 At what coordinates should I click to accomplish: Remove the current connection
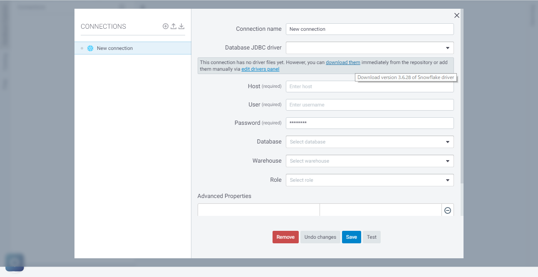point(285,237)
